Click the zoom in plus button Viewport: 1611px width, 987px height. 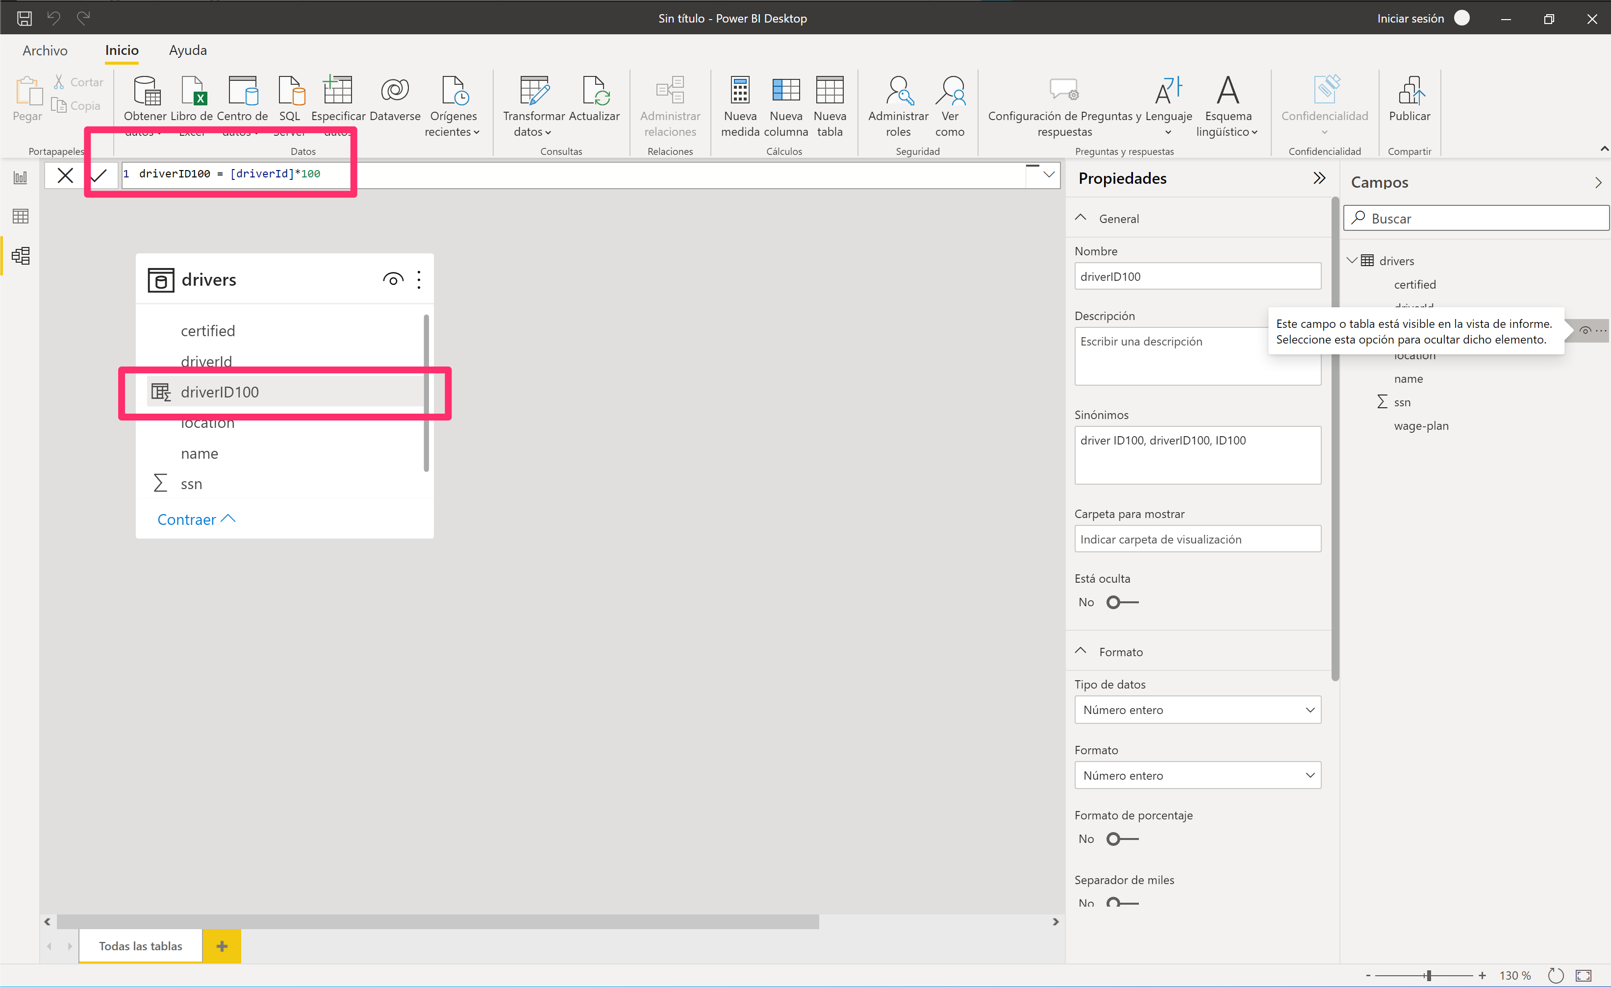1482,975
